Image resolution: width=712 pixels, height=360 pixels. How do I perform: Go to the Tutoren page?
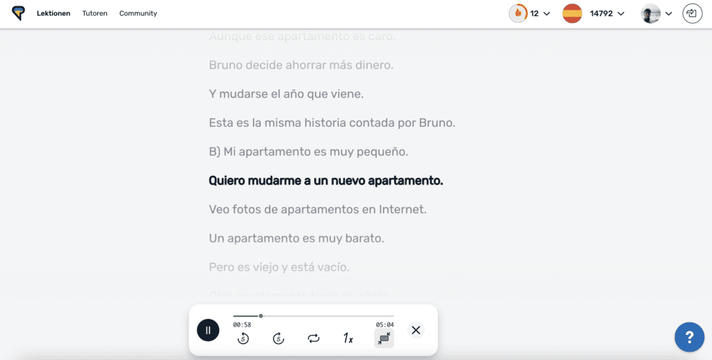[95, 13]
